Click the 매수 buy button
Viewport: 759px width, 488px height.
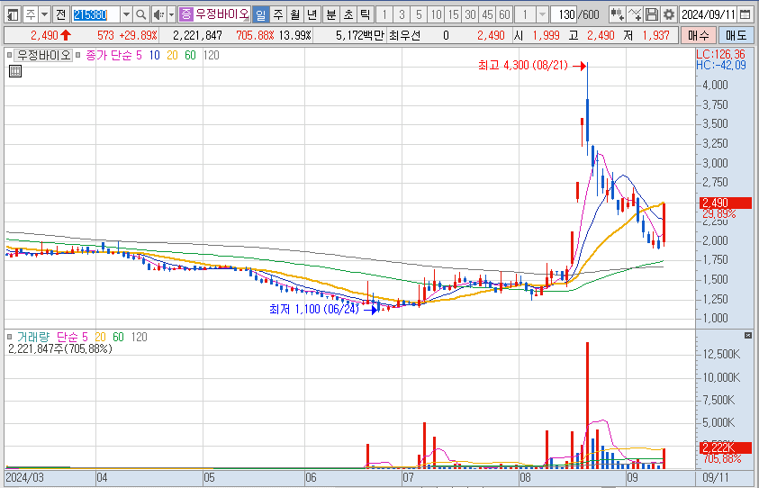tap(698, 35)
